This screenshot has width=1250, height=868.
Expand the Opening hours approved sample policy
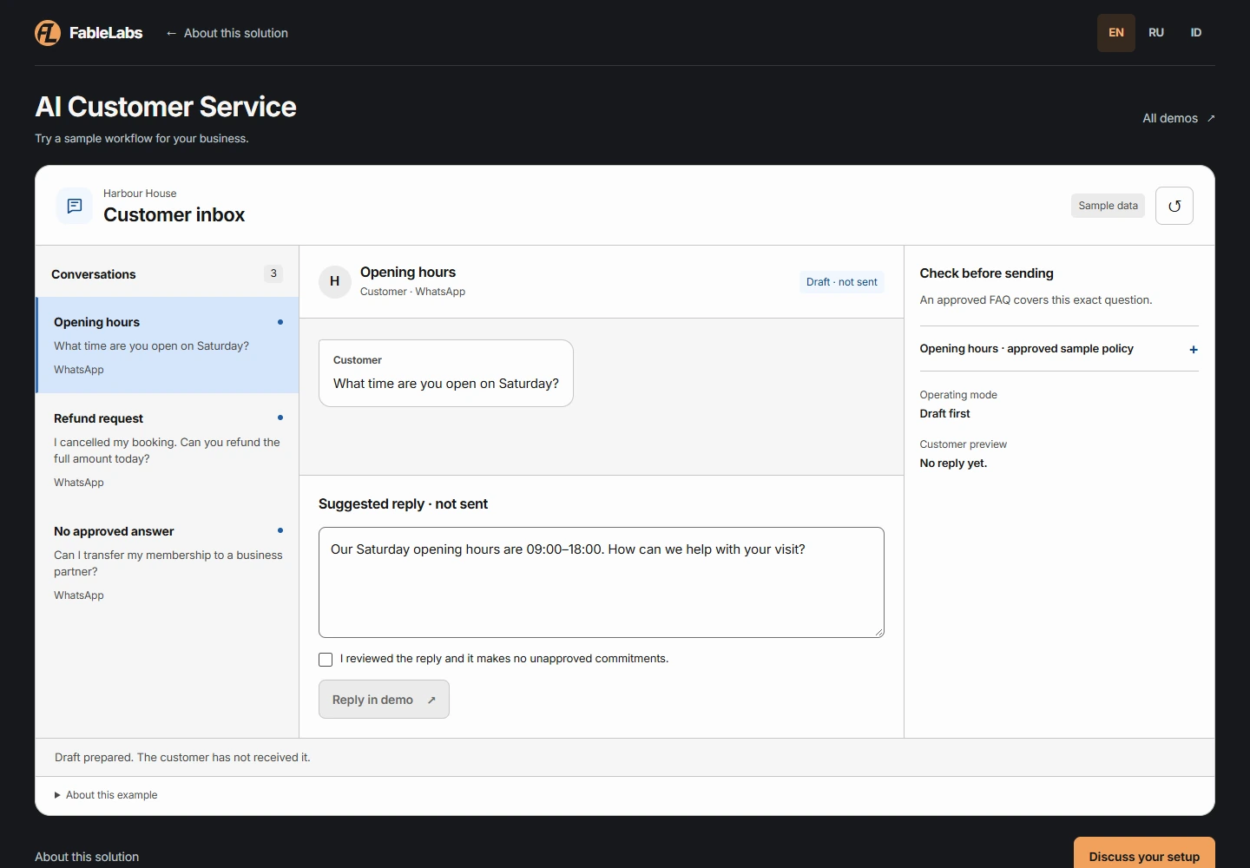pos(1059,349)
